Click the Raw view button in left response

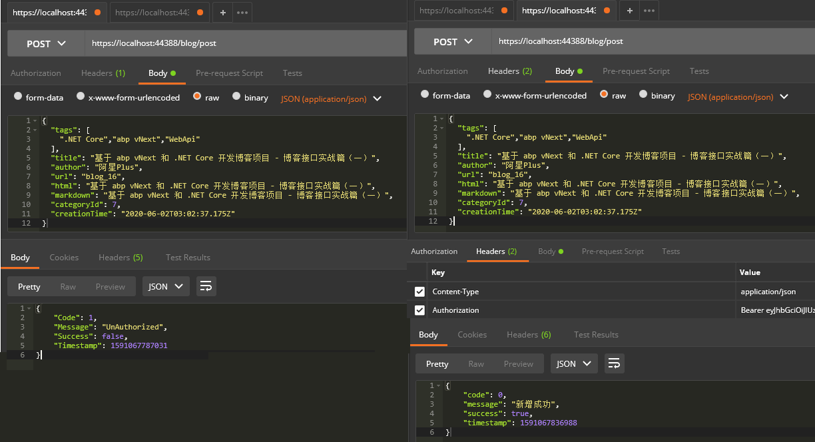[x=68, y=286]
